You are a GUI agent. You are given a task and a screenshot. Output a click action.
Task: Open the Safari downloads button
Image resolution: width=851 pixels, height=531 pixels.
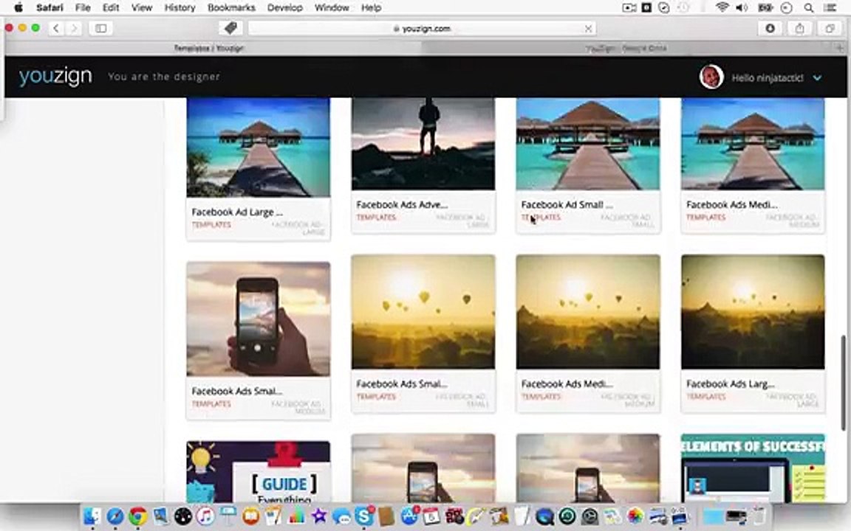pos(770,28)
